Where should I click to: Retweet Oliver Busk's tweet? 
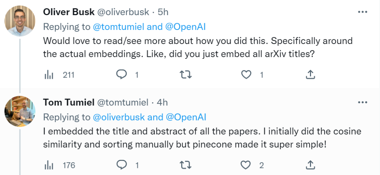185,75
